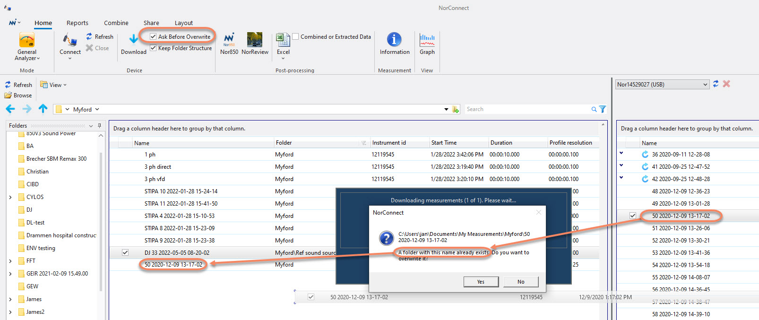Click the Download arrow icon
The image size is (759, 320).
click(x=134, y=39)
